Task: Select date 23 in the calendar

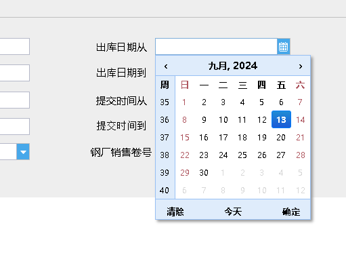Action: pyautogui.click(x=204, y=155)
